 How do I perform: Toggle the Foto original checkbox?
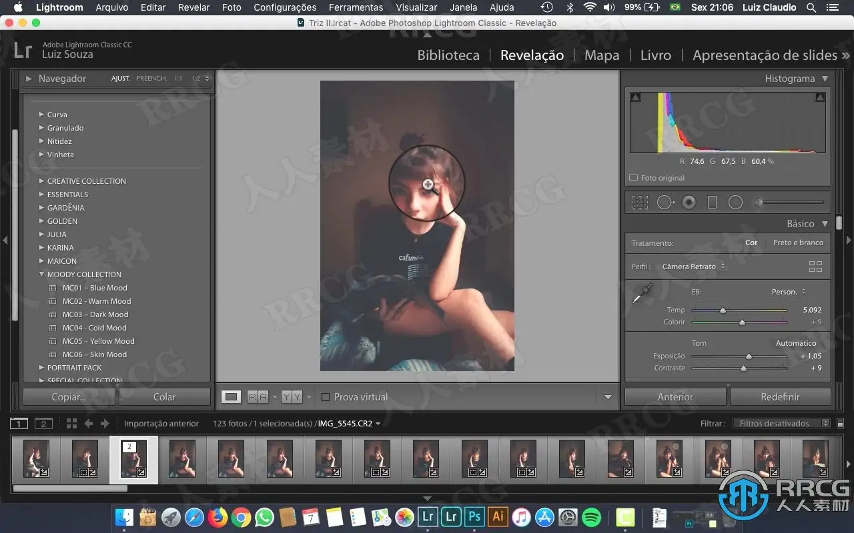pos(634,178)
